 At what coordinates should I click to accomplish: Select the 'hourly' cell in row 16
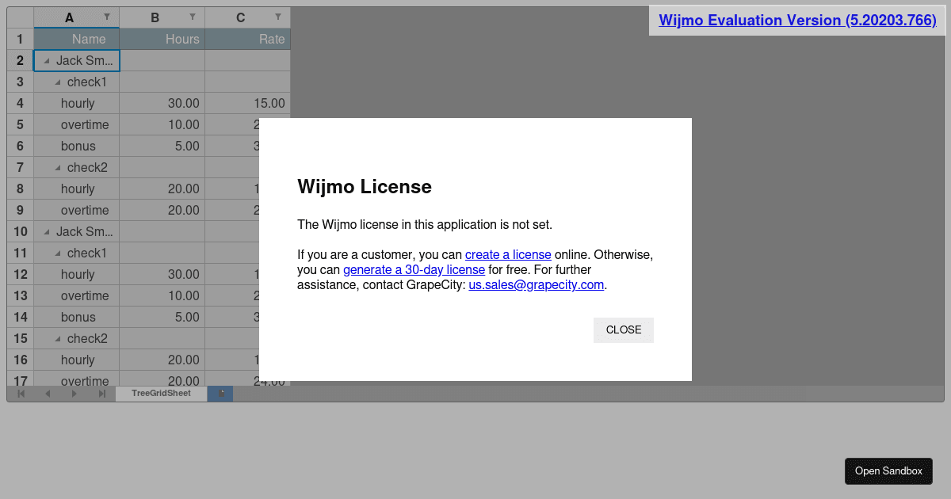[x=77, y=360]
